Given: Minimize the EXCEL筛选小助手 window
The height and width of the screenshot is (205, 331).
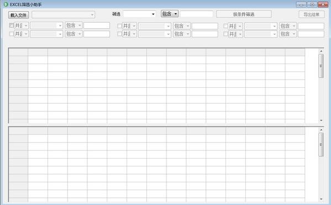Looking at the screenshot, I should 302,4.
